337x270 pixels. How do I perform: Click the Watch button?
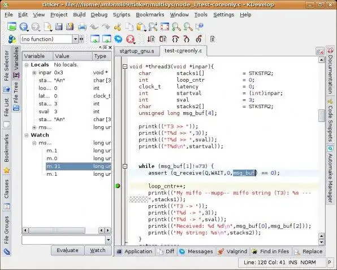coord(98,250)
